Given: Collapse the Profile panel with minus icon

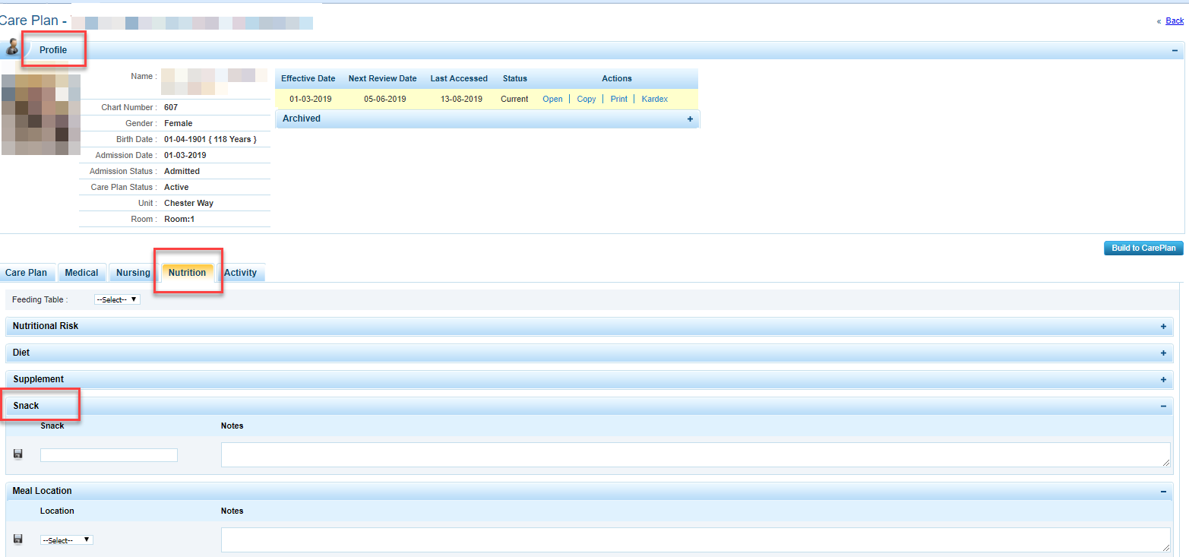Looking at the screenshot, I should (1175, 50).
